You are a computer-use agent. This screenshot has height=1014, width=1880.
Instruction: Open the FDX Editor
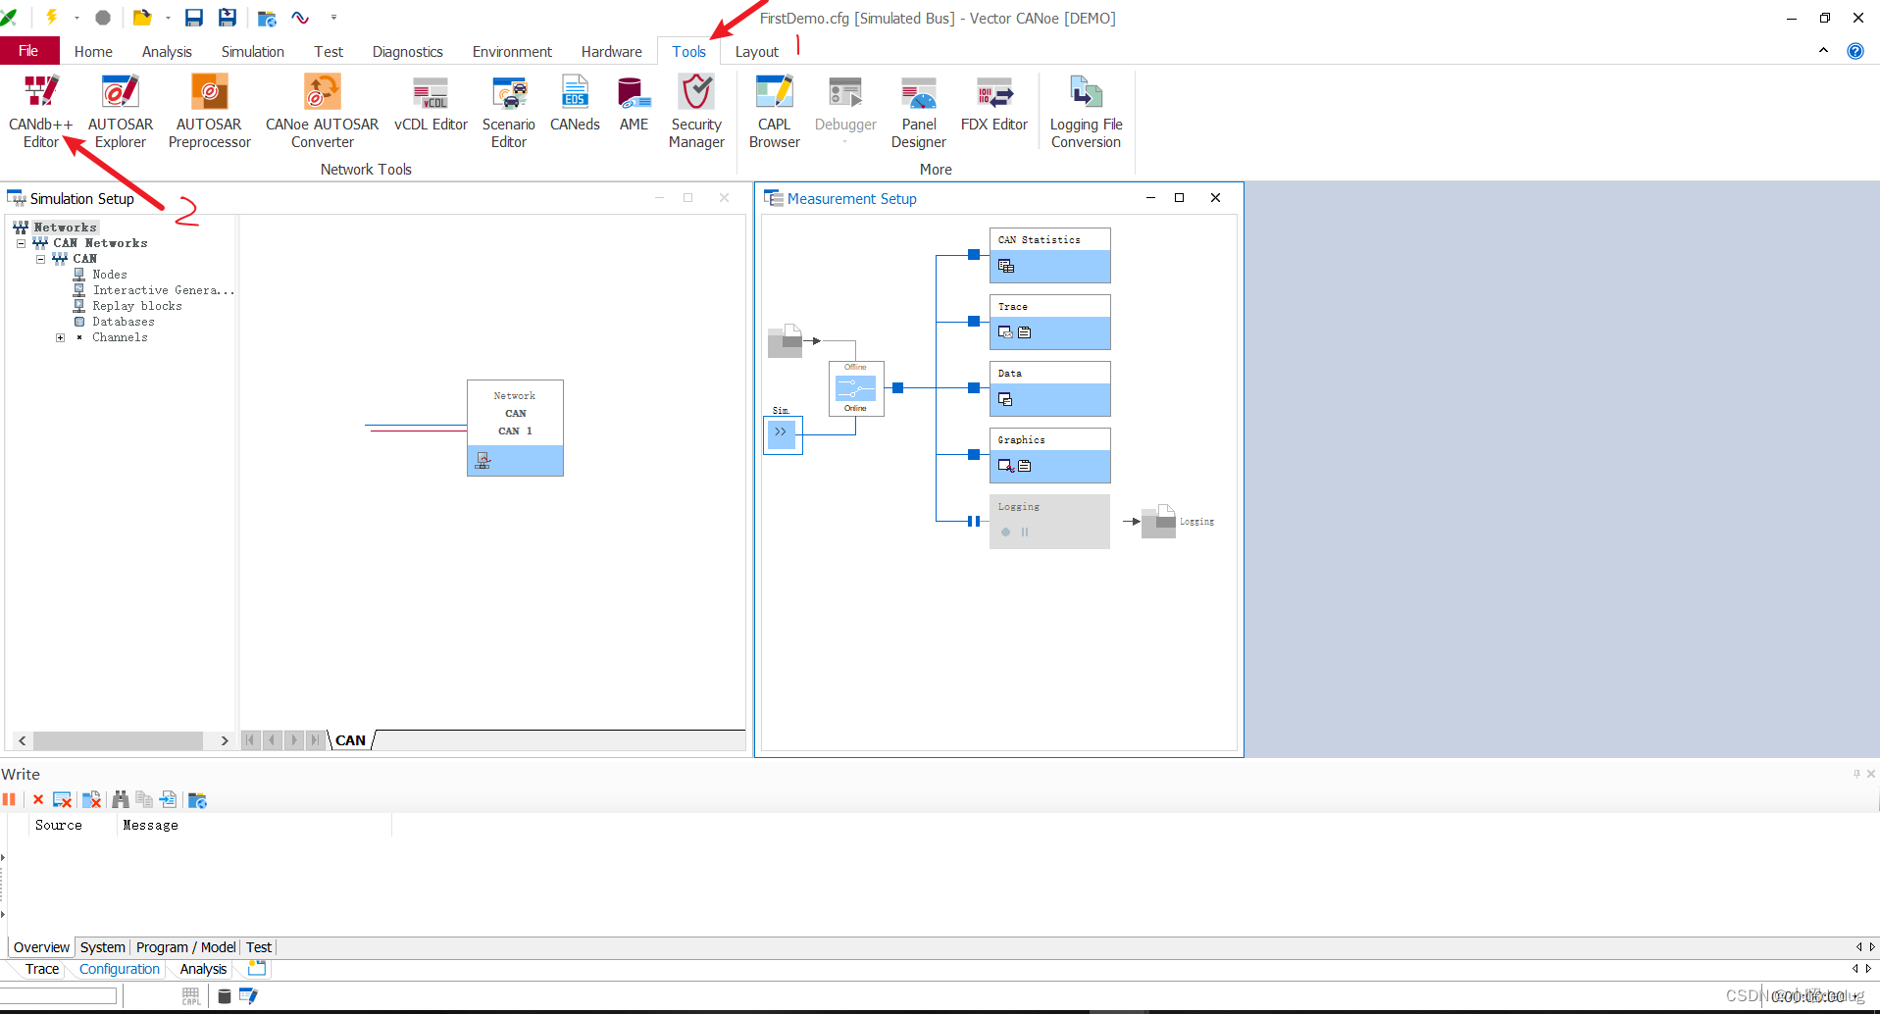(993, 104)
